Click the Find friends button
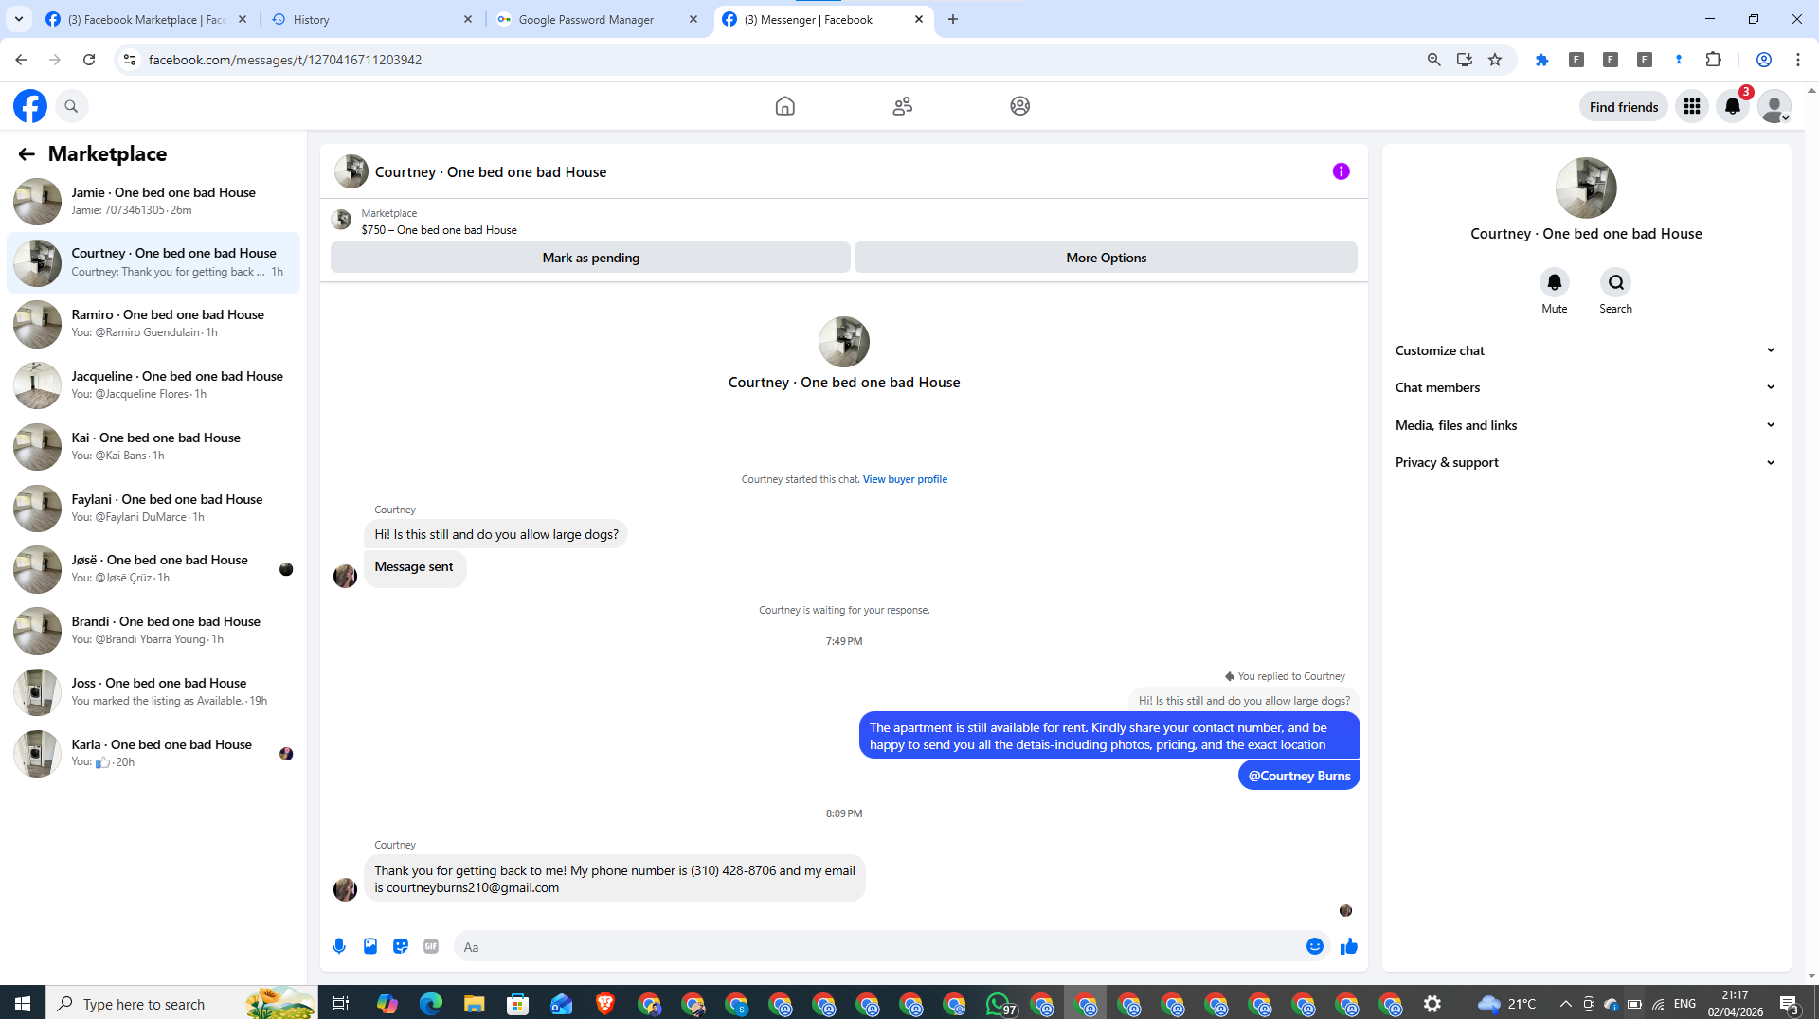This screenshot has height=1019, width=1819. tap(1623, 106)
